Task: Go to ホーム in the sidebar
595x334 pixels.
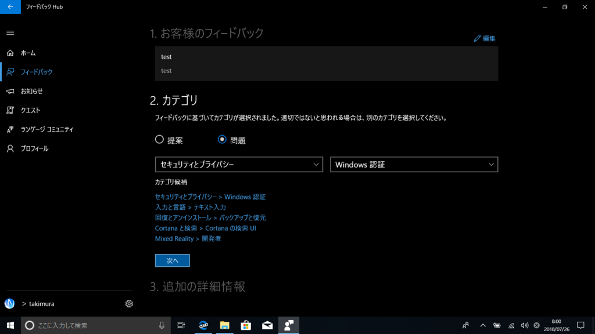Action: [28, 53]
